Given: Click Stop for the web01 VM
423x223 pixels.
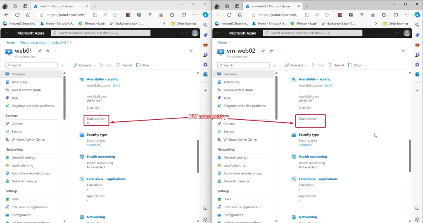Looking at the screenshot, I should pos(143,65).
